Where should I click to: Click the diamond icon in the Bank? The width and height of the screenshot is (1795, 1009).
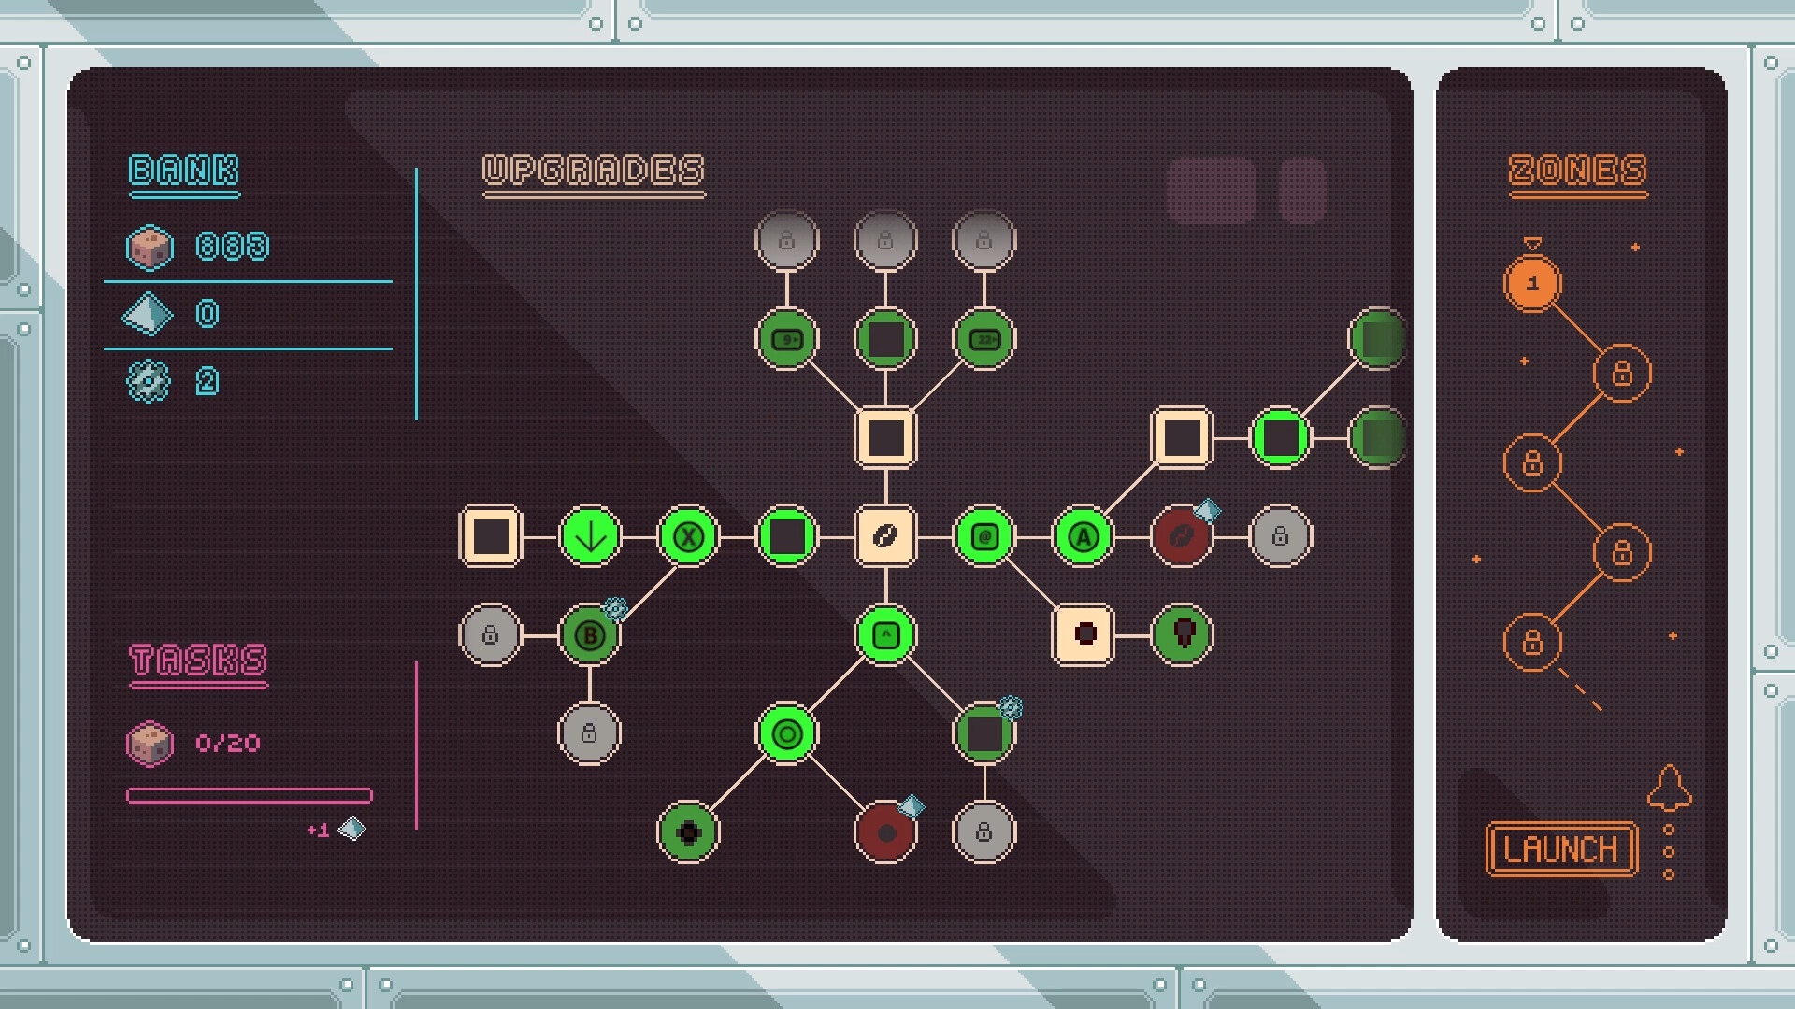click(148, 314)
